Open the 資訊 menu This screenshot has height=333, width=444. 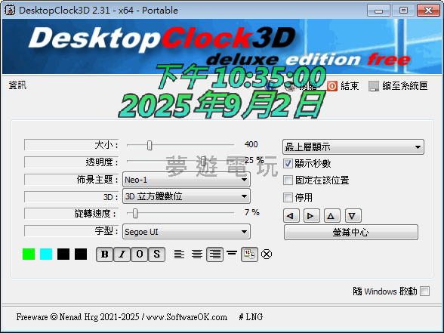point(17,85)
